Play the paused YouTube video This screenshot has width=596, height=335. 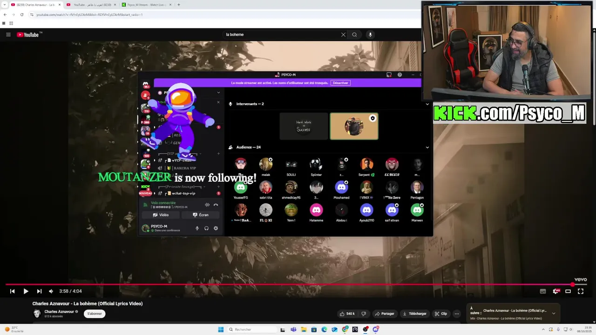(26, 291)
